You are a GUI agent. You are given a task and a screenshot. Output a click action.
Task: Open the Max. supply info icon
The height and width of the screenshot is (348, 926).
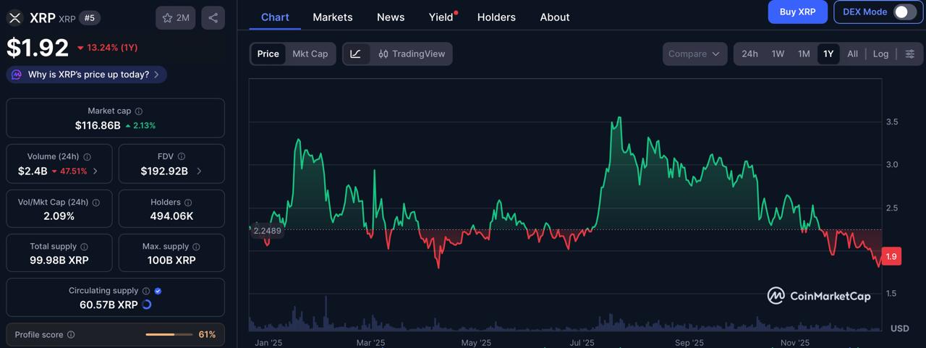[196, 247]
